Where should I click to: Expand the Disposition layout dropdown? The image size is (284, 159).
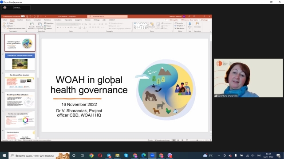[x=49, y=23]
